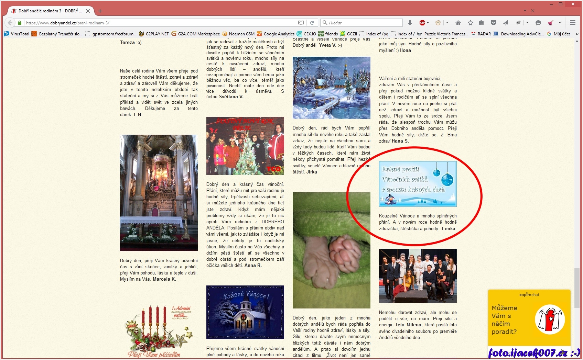Expand the Adblock Plus dropdown arrow
The width and height of the screenshot is (583, 360).
(x=428, y=23)
